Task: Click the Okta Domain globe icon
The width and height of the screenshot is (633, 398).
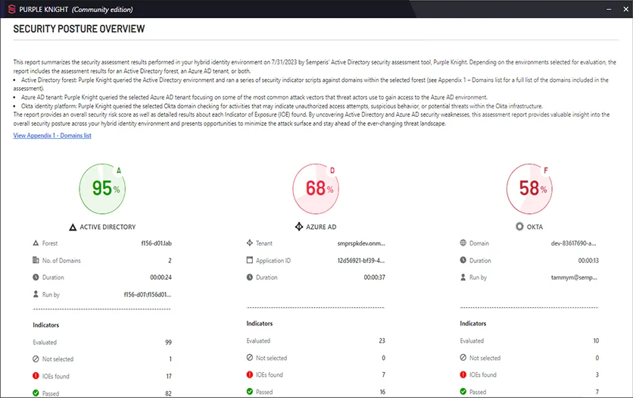Action: (x=463, y=243)
